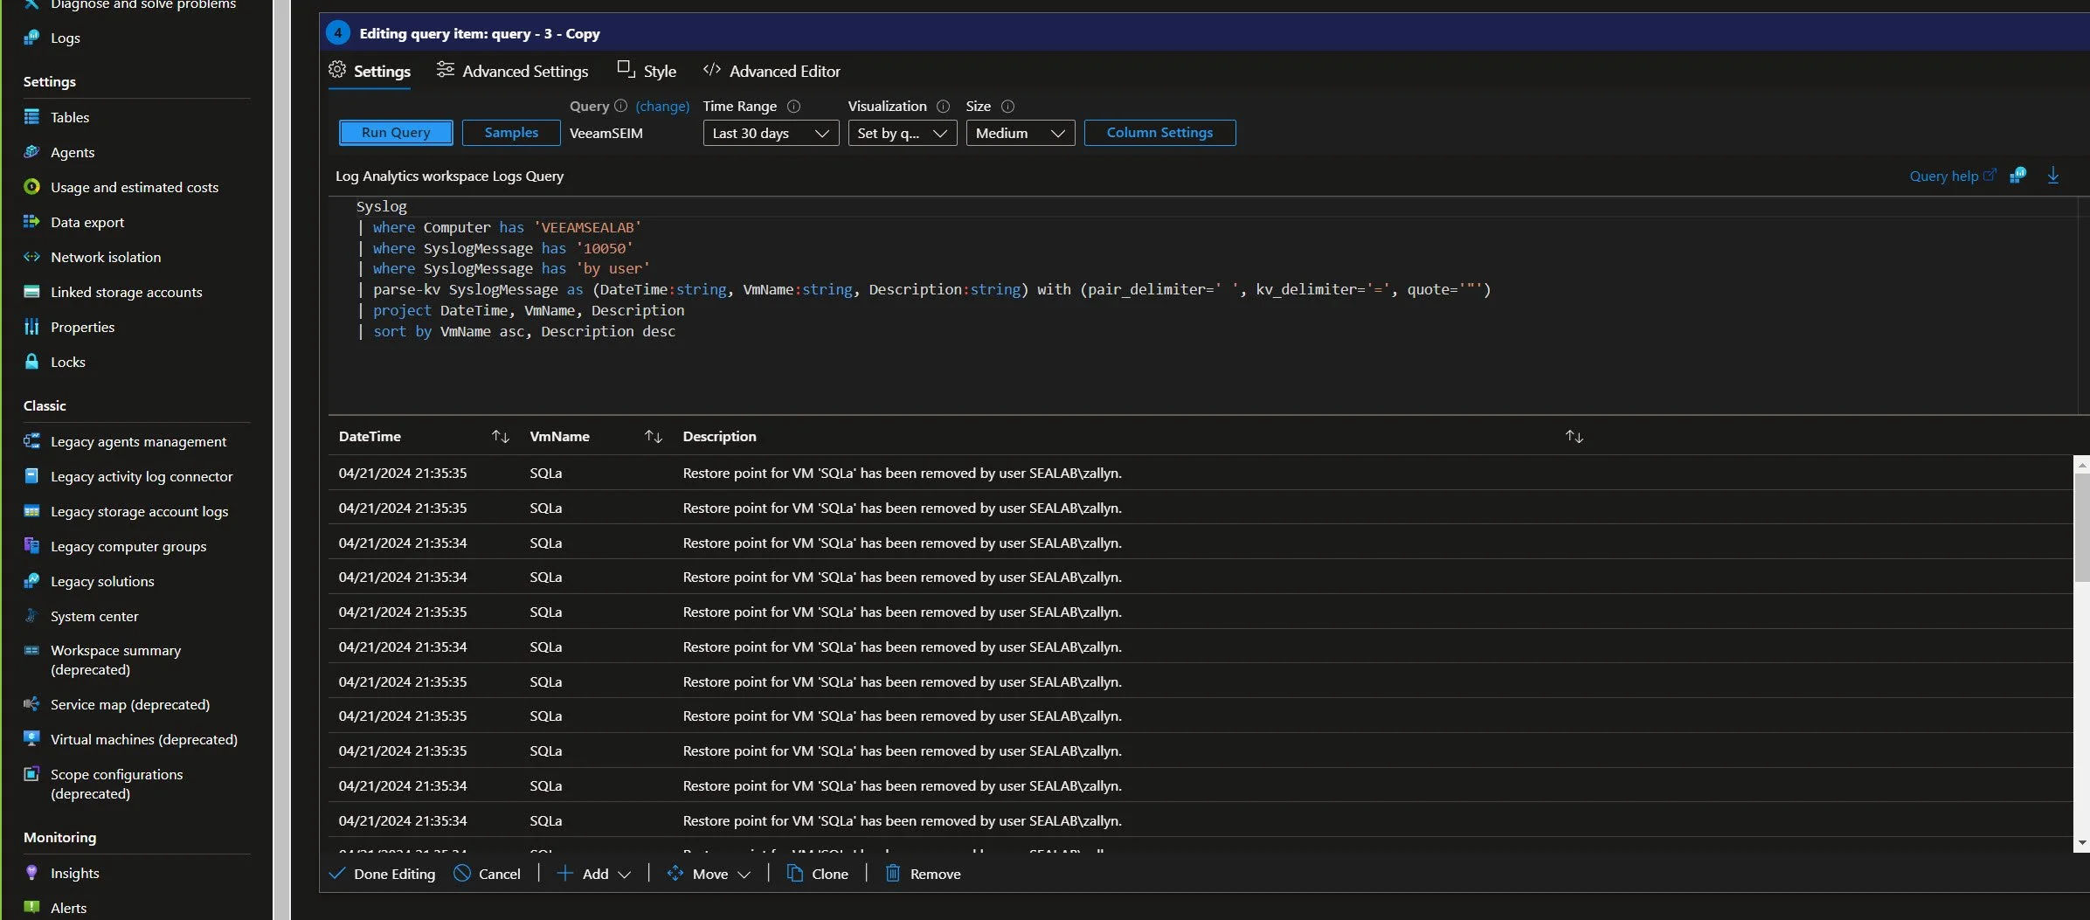The width and height of the screenshot is (2090, 920).
Task: Click into the query editor Syslog line
Action: point(382,206)
